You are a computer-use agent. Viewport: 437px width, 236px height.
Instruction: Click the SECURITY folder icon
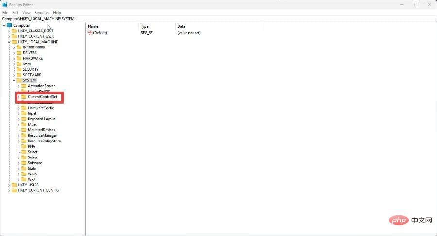(19, 69)
